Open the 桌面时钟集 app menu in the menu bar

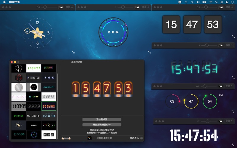click(14, 2)
